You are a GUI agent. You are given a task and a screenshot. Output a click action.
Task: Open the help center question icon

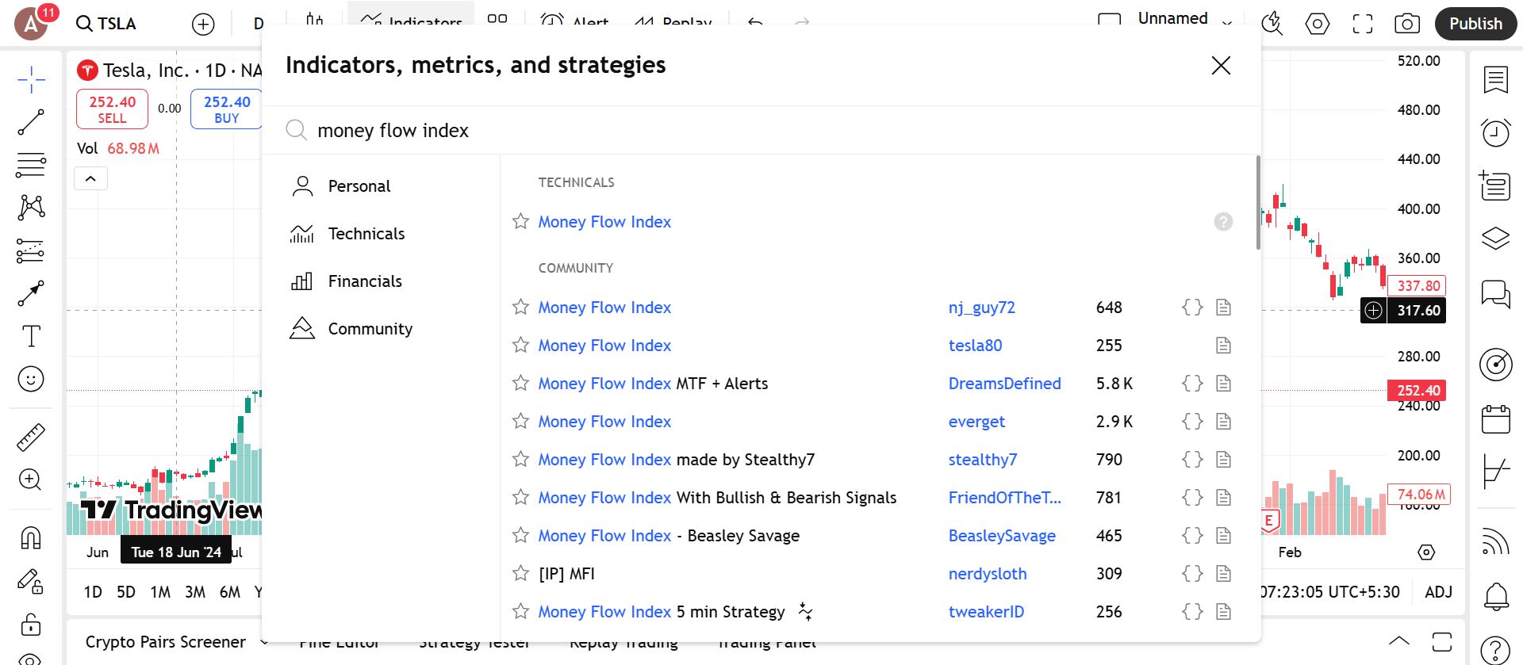pyautogui.click(x=1496, y=650)
